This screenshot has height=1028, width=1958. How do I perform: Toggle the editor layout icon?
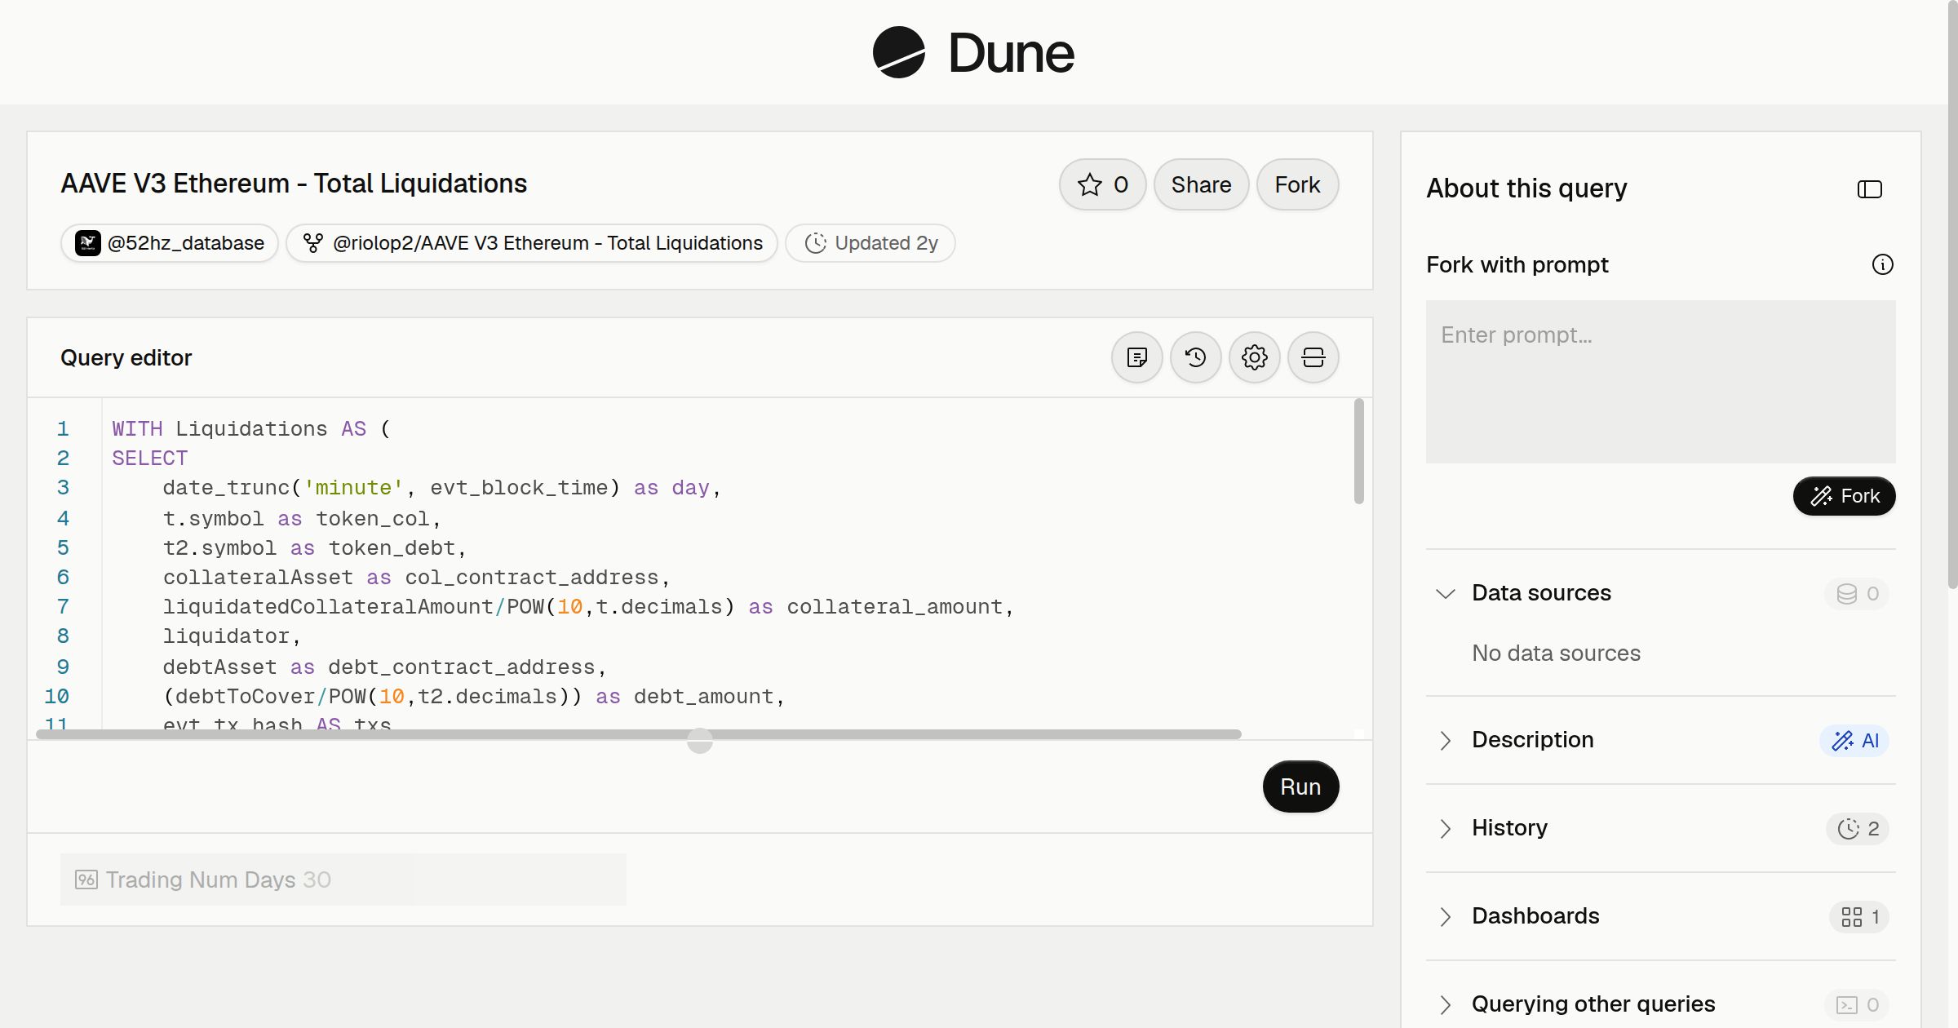click(x=1313, y=357)
